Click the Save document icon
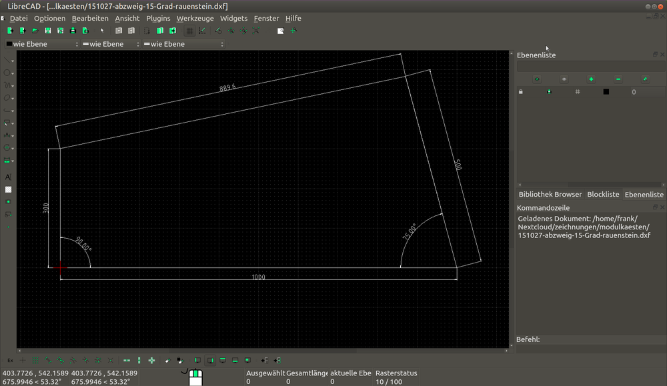This screenshot has height=386, width=667. pos(47,31)
